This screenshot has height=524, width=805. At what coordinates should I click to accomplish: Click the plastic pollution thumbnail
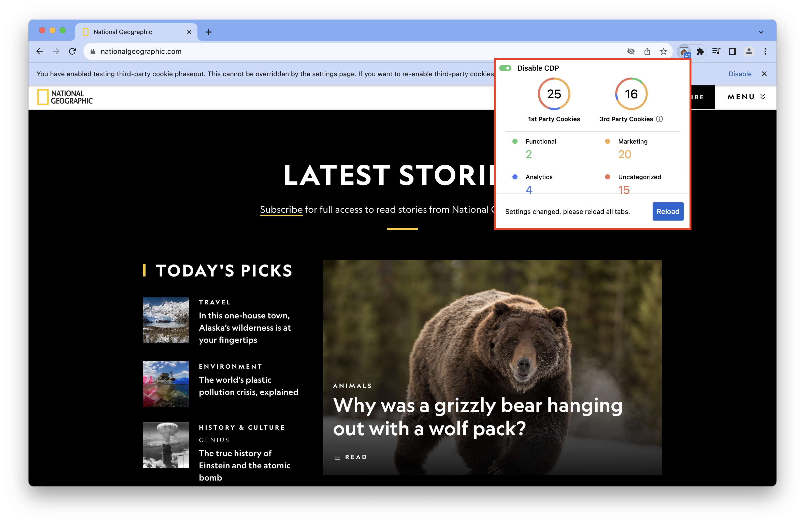click(166, 384)
